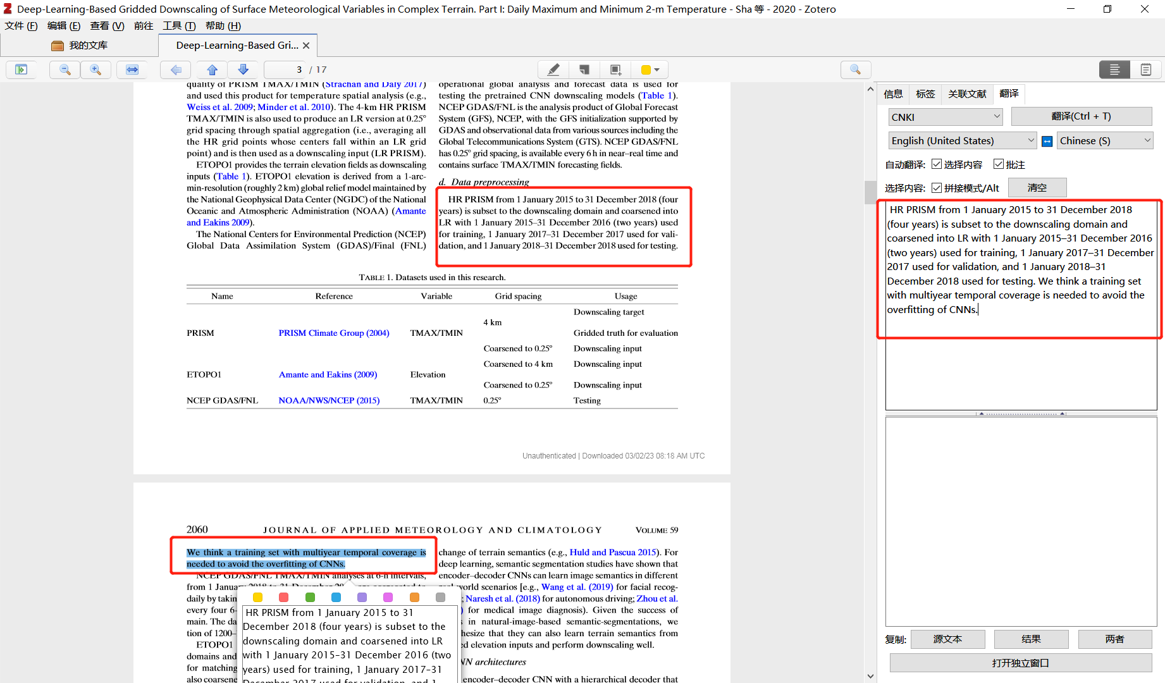Open the My Library tab

[80, 46]
